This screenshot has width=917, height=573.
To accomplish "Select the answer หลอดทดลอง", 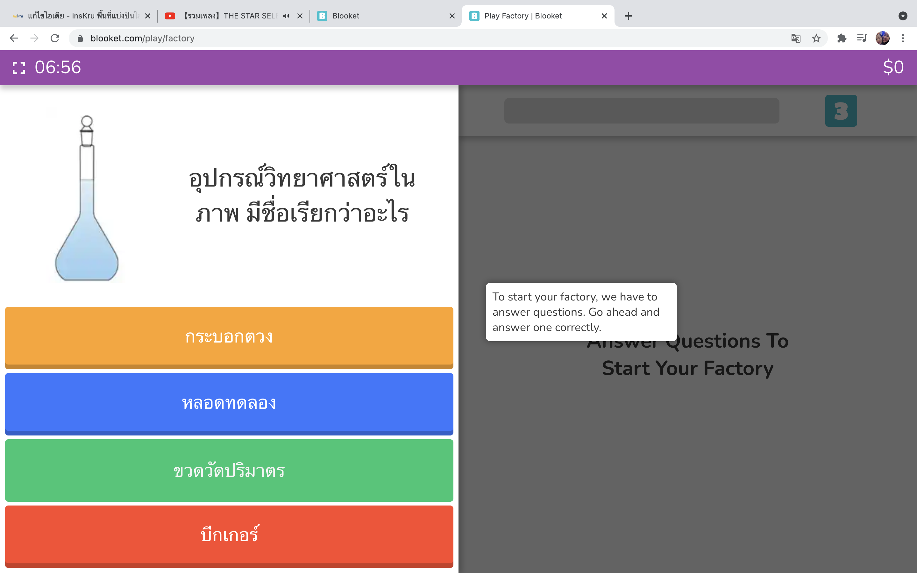I will 229,404.
